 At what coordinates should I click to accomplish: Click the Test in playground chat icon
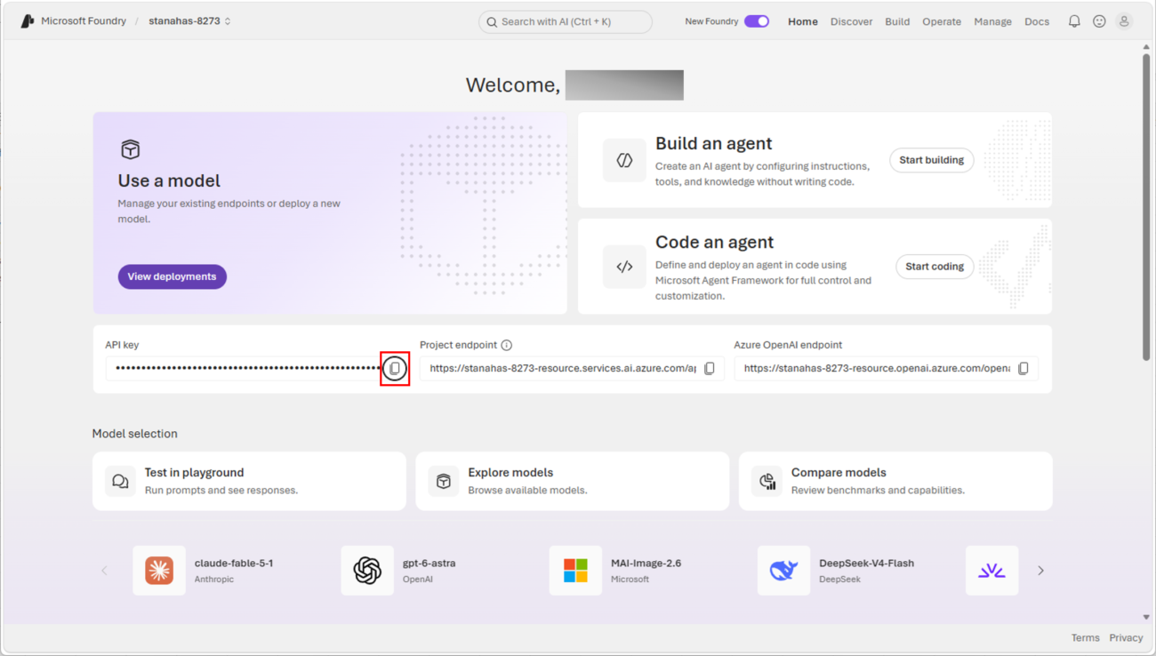pos(120,481)
